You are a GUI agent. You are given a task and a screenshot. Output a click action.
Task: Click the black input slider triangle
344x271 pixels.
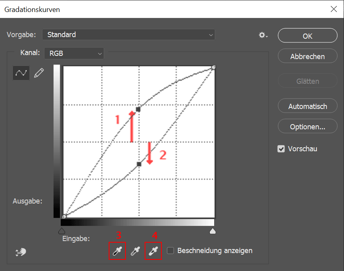click(x=62, y=231)
